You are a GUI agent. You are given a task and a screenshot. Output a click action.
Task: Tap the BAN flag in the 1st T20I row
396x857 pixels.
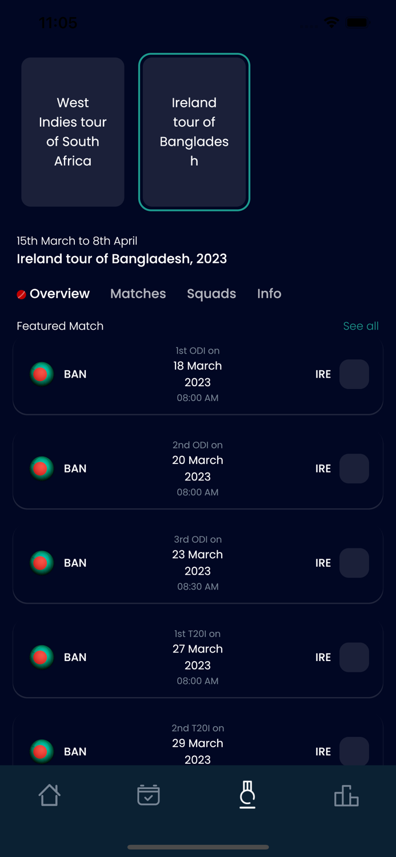point(41,657)
